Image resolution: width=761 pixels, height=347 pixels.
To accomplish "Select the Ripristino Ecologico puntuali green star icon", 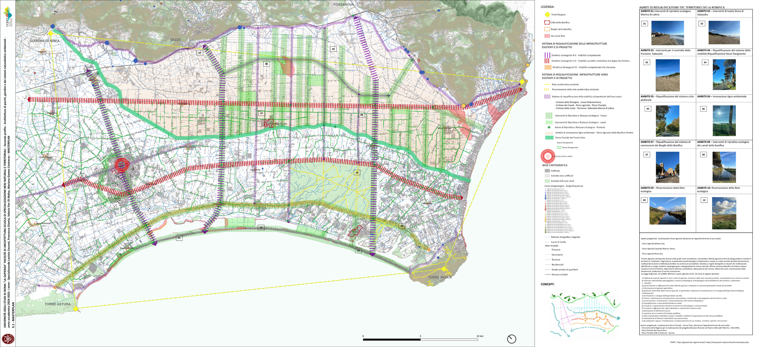I will [549, 127].
